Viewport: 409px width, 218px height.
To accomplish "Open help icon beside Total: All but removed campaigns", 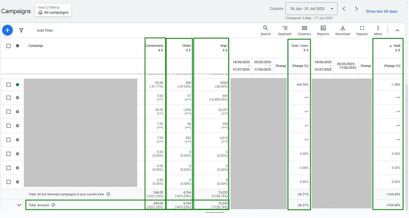I will tap(108, 194).
